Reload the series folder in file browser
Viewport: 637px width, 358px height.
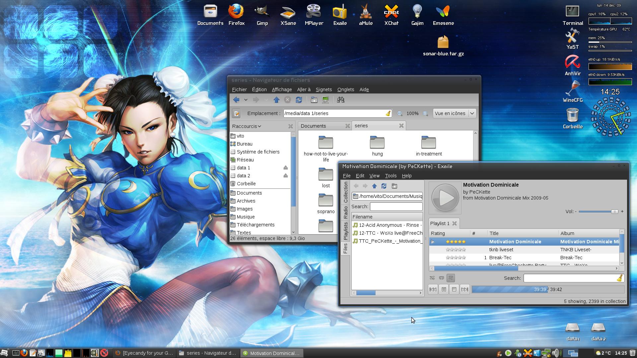299,100
